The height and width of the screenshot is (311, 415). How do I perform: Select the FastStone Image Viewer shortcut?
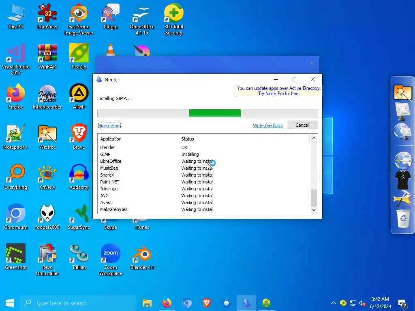pos(79,20)
